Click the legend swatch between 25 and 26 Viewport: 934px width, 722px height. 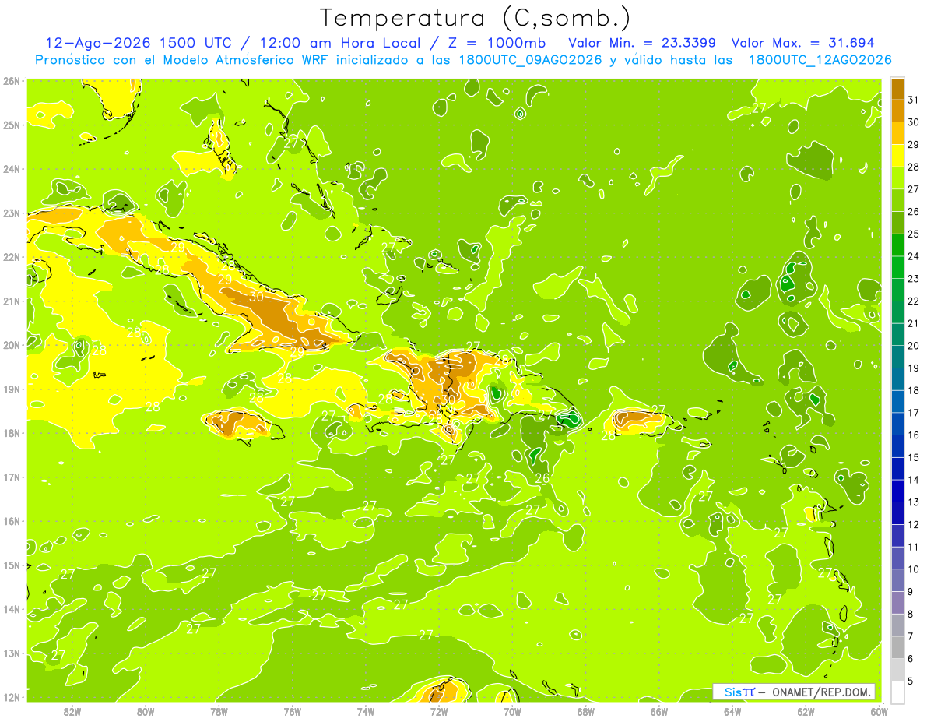tap(897, 222)
